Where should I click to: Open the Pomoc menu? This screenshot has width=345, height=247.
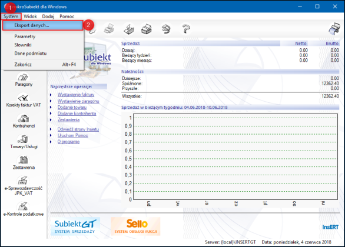[67, 16]
